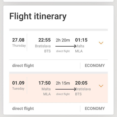Viewport: 117px width, 117px height.
Task: Click the ECONOMY label of return flight
Action: pos(95,108)
